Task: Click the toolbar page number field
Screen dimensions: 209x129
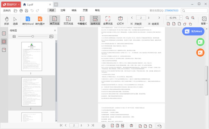Action: tap(141, 18)
